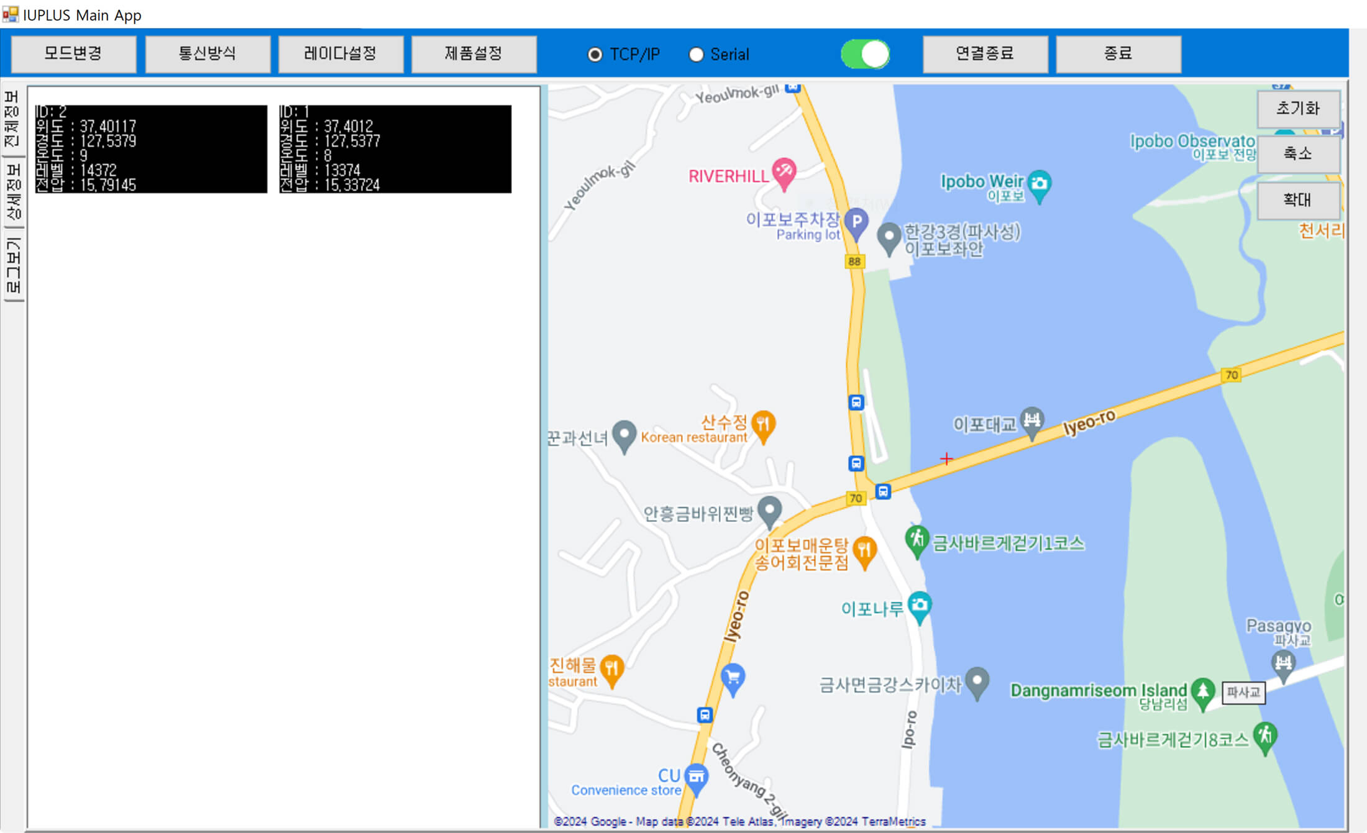Select the TCP/IP radio button

tap(595, 55)
